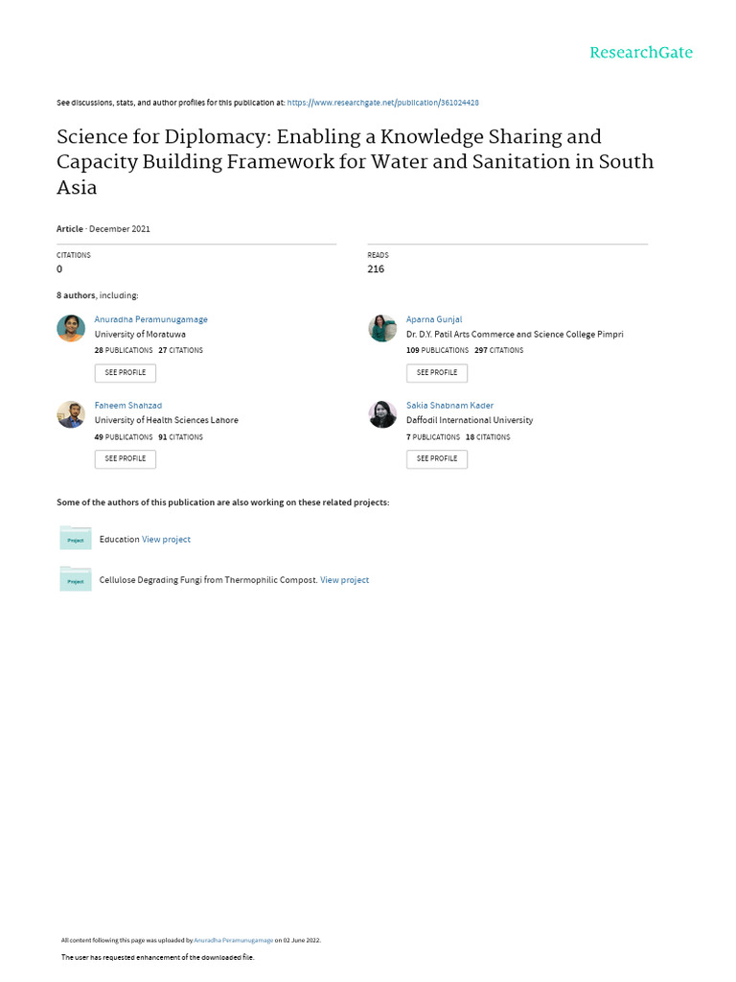This screenshot has height=982, width=736.
Task: Click Faheem Shahzad's avatar picture
Action: coord(71,414)
